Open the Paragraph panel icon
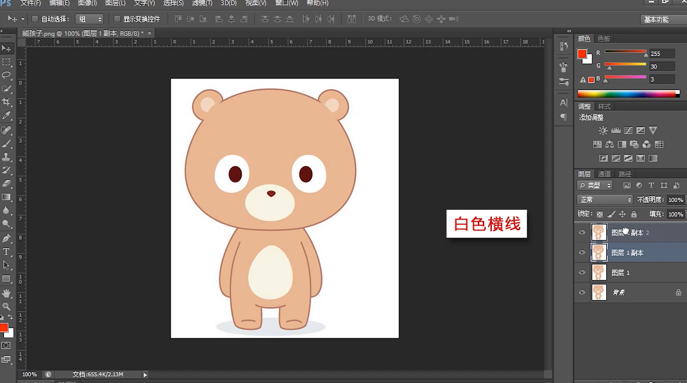The height and width of the screenshot is (383, 687). (x=564, y=117)
